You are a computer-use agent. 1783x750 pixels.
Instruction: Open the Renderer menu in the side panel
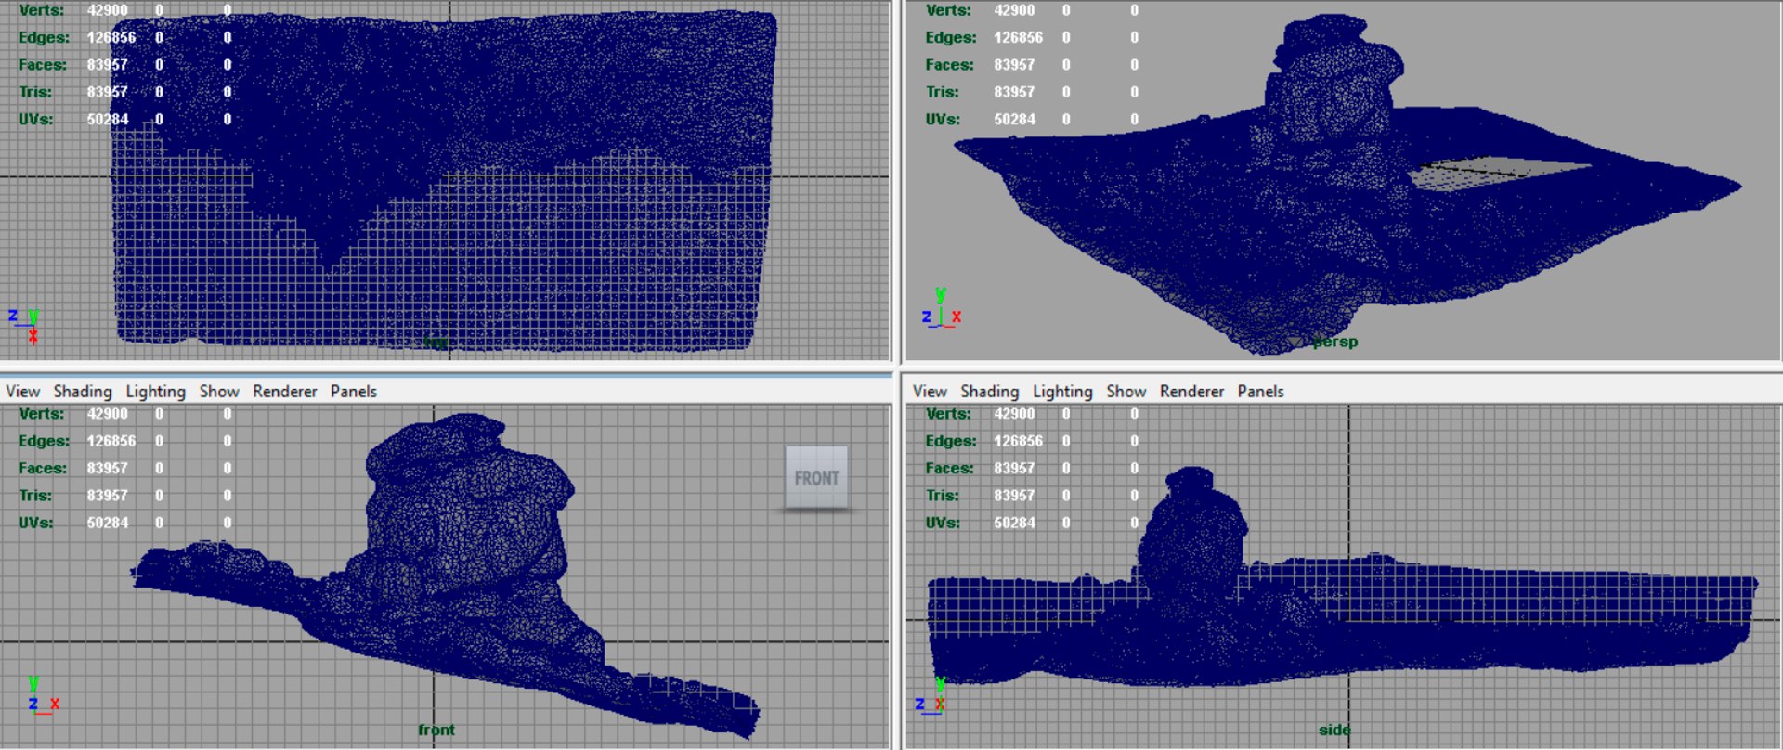[1192, 392]
